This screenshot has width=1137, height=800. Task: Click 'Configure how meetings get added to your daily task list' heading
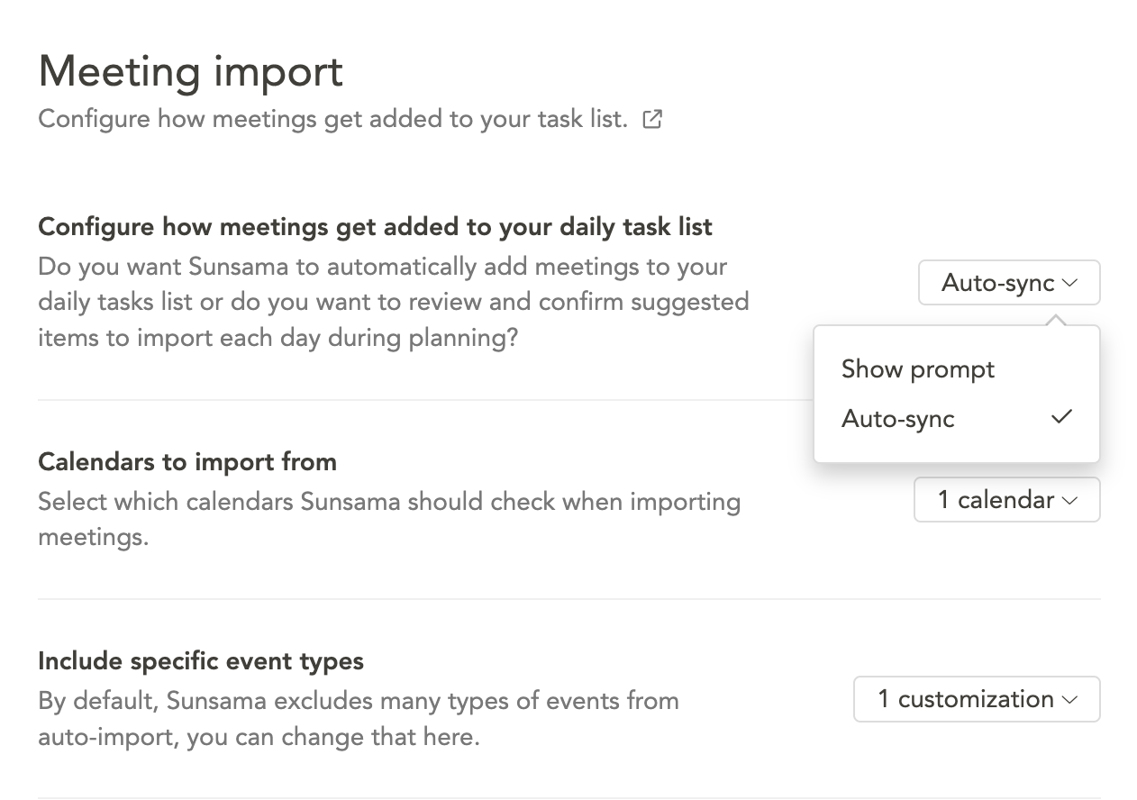pyautogui.click(x=375, y=227)
